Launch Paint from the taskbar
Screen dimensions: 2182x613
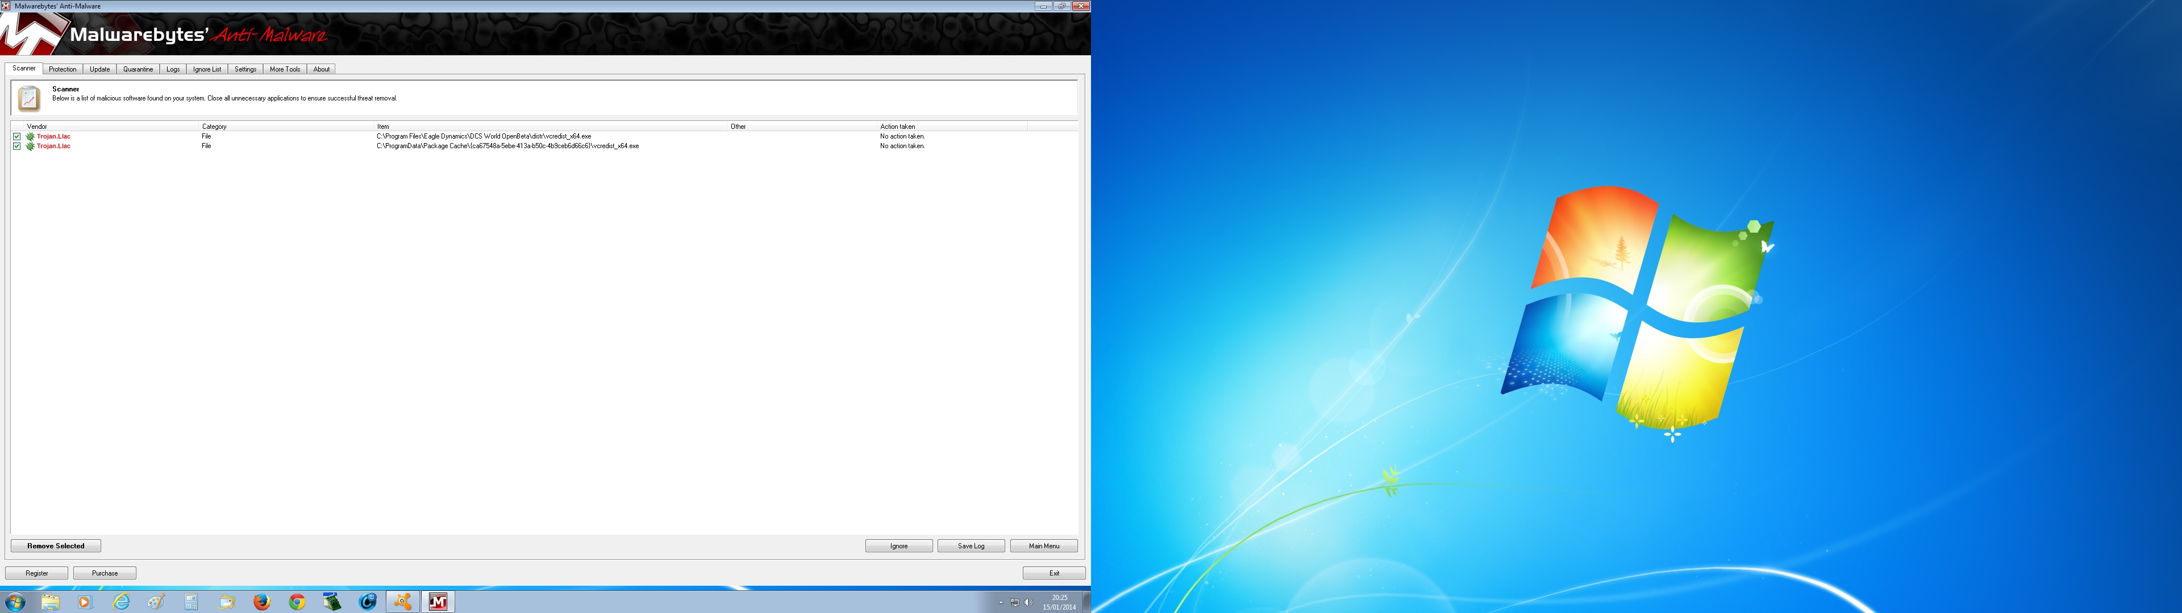click(x=156, y=602)
